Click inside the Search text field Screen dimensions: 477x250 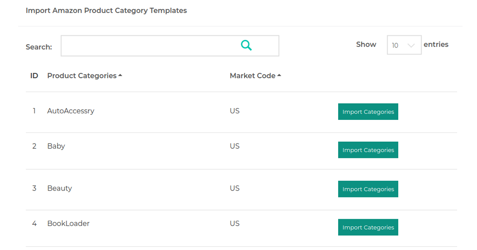(x=170, y=46)
